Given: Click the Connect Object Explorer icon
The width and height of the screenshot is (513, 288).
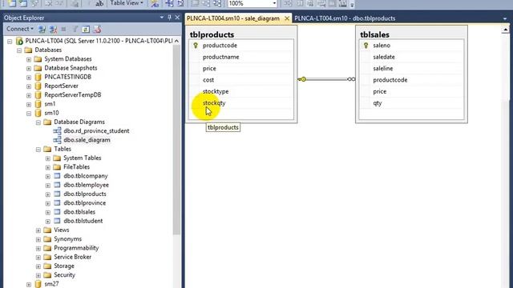Looking at the screenshot, I should (x=42, y=29).
